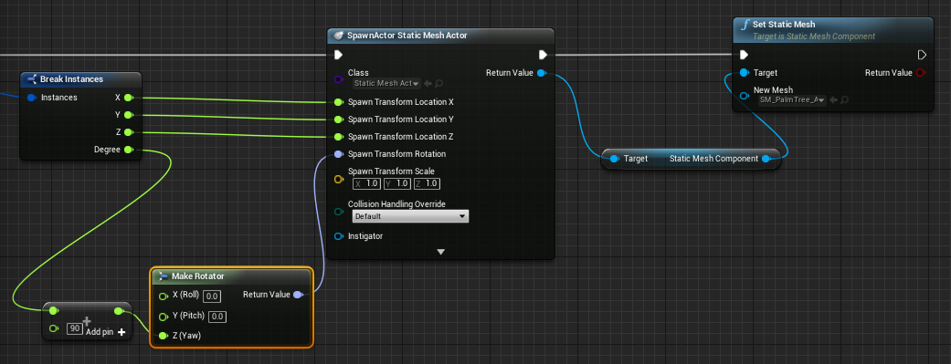
Task: Click Set Static Mesh execution output pin
Action: tap(922, 55)
